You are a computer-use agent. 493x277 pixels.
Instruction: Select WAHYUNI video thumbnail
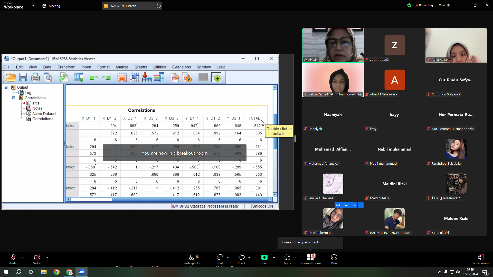333,45
